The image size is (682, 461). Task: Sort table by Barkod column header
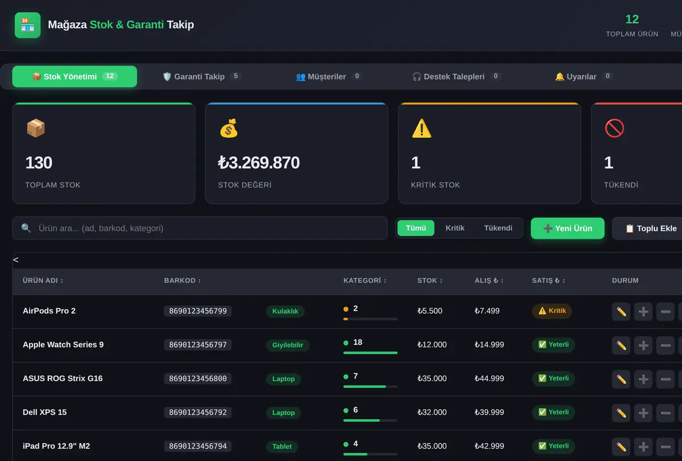182,281
